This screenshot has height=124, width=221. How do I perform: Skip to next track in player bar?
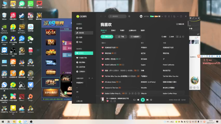(x=148, y=100)
